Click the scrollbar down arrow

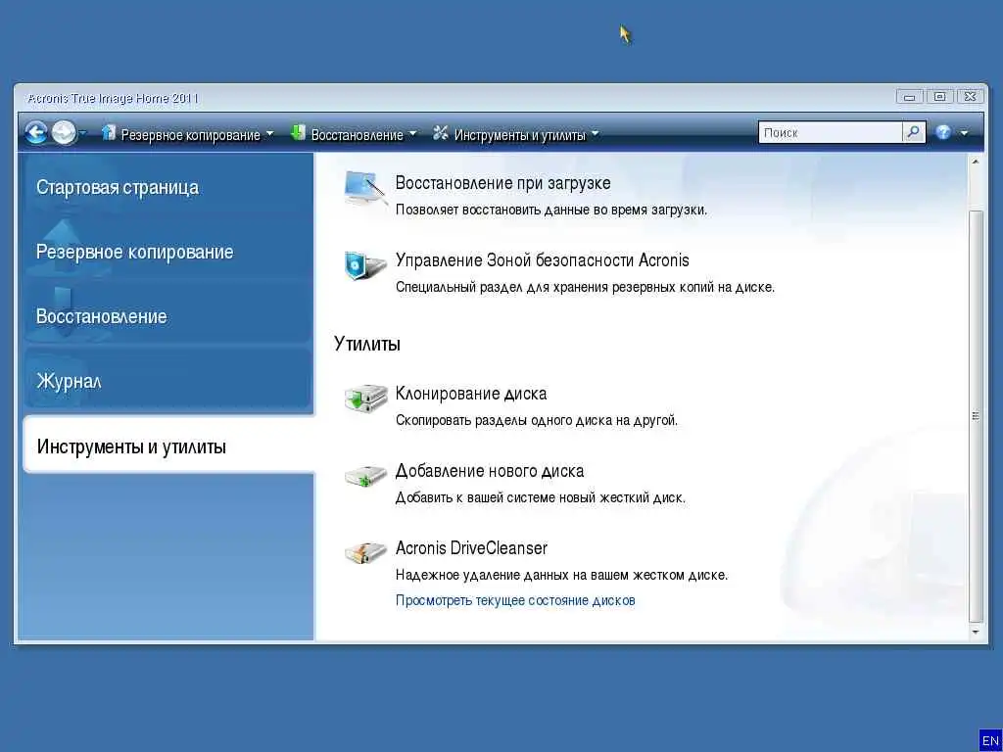tap(976, 632)
